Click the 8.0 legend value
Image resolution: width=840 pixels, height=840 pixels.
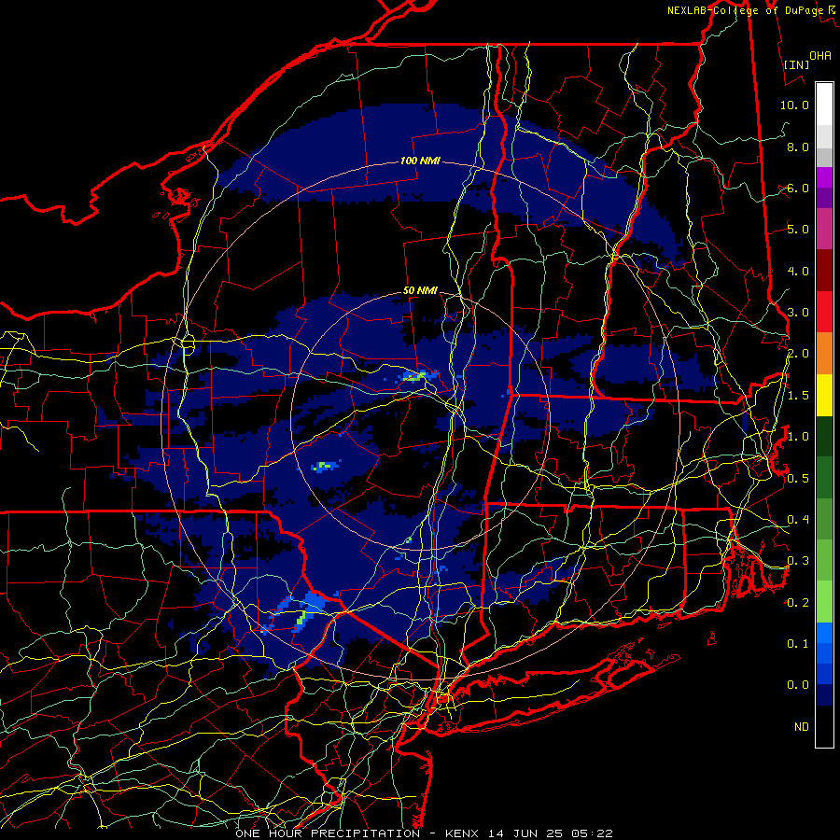[798, 147]
